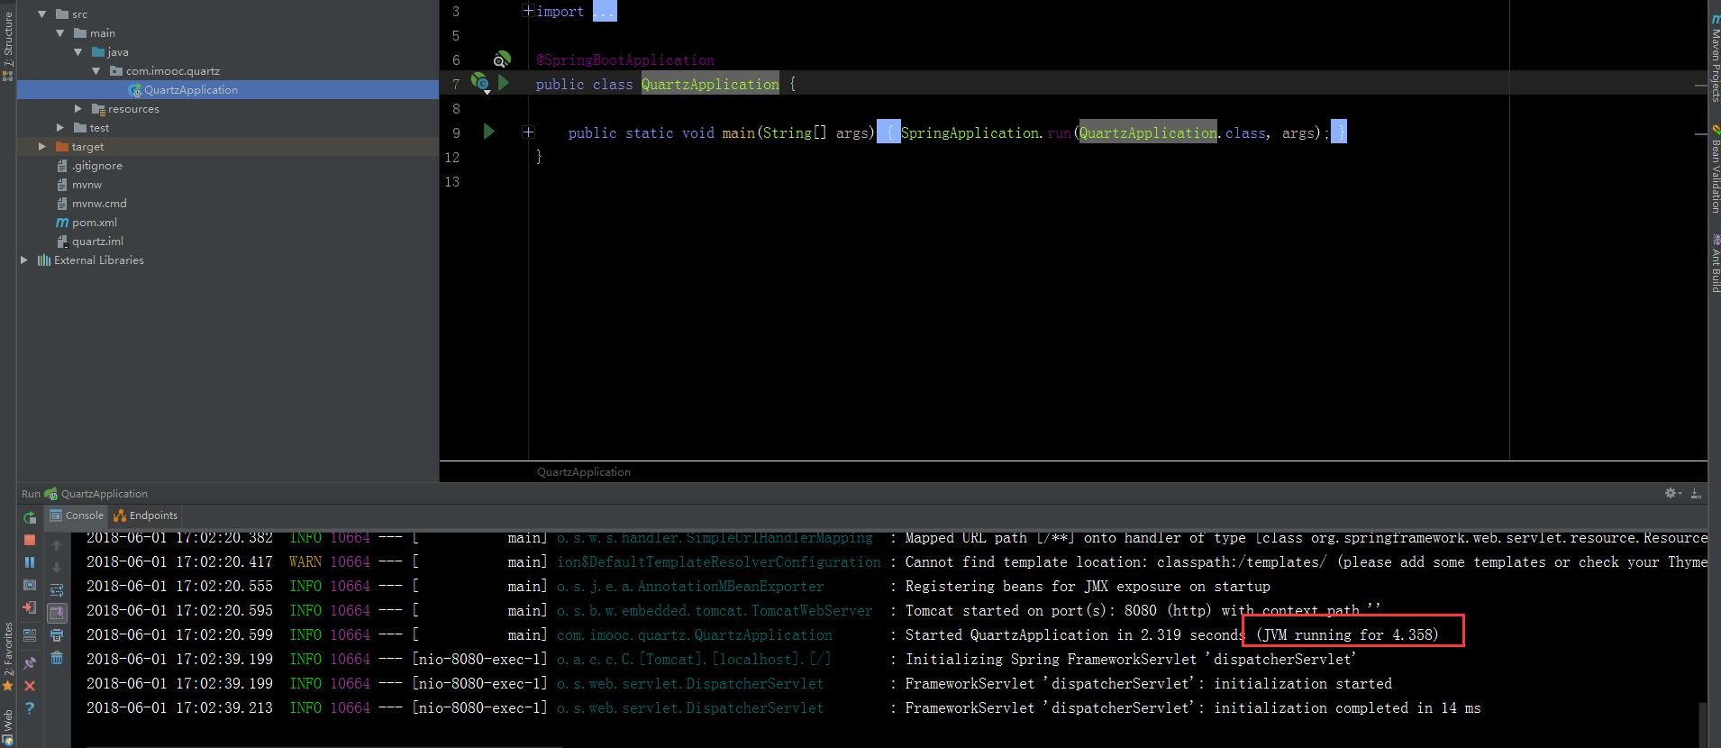This screenshot has height=748, width=1721.
Task: Expand the collapsed import block
Action: point(528,11)
